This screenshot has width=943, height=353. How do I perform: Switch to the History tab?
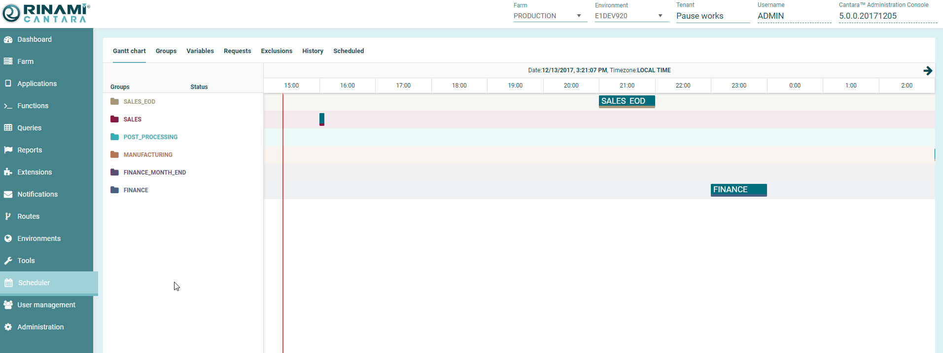coord(313,51)
